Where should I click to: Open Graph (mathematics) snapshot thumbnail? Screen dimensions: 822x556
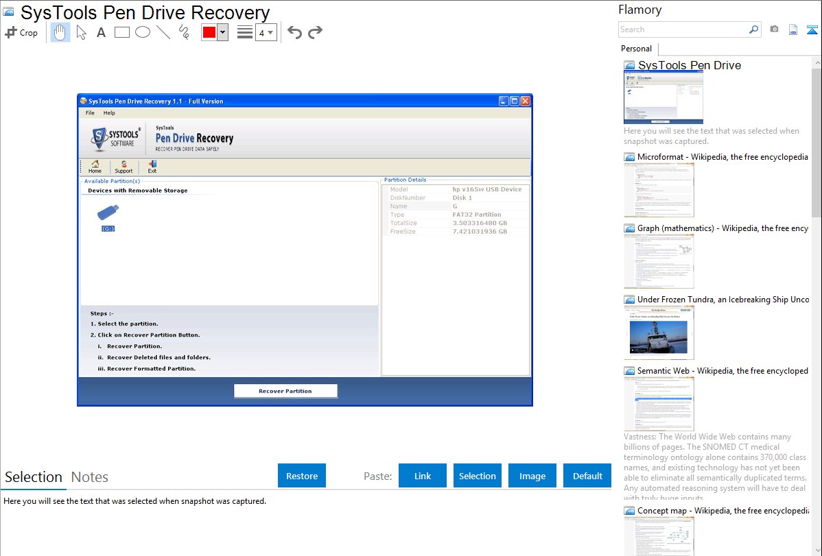pos(659,261)
